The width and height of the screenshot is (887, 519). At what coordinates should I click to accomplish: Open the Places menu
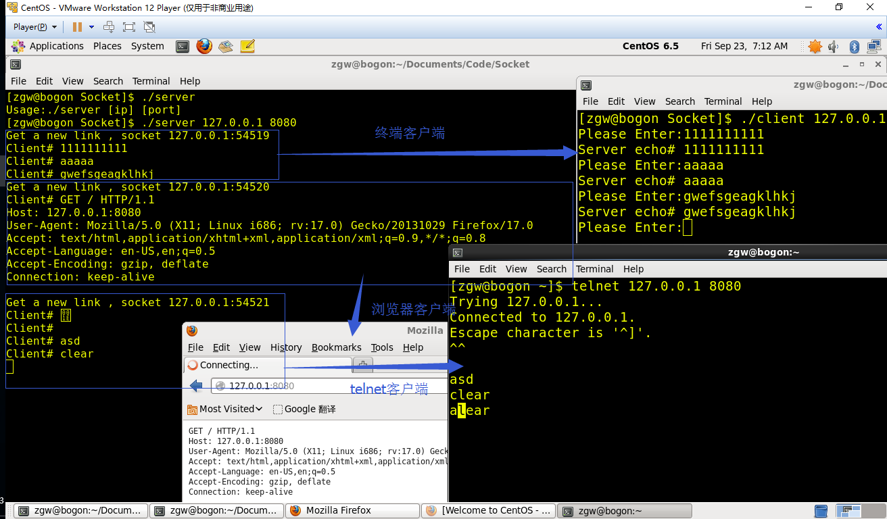[x=107, y=46]
